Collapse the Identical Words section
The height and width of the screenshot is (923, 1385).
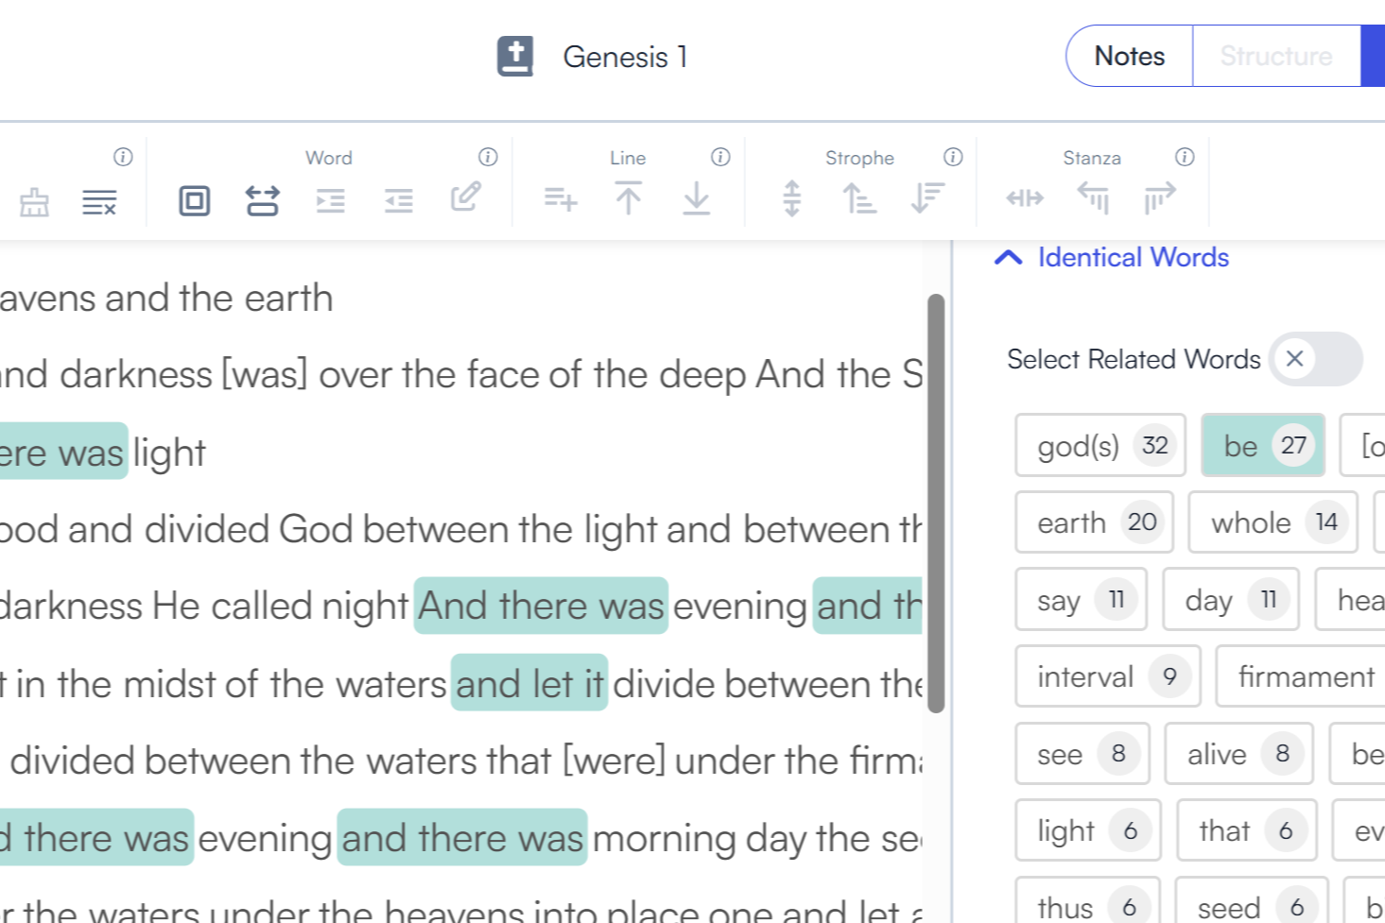pyautogui.click(x=1008, y=256)
